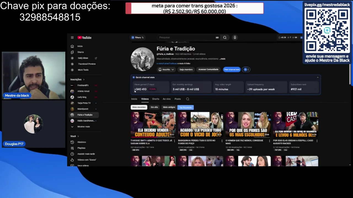Image resolution: width=353 pixels, height=198 pixels.
Task: Open the LEVOU 6 MILHÕES video thumbnail
Action: tap(295, 125)
